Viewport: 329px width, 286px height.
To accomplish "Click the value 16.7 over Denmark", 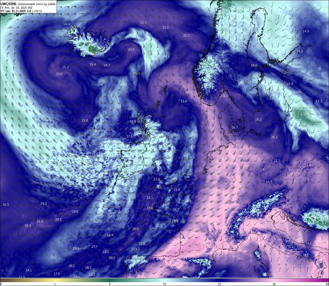I will tap(235, 127).
